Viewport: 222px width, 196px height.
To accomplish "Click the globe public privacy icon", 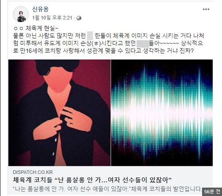I will point(79,18).
